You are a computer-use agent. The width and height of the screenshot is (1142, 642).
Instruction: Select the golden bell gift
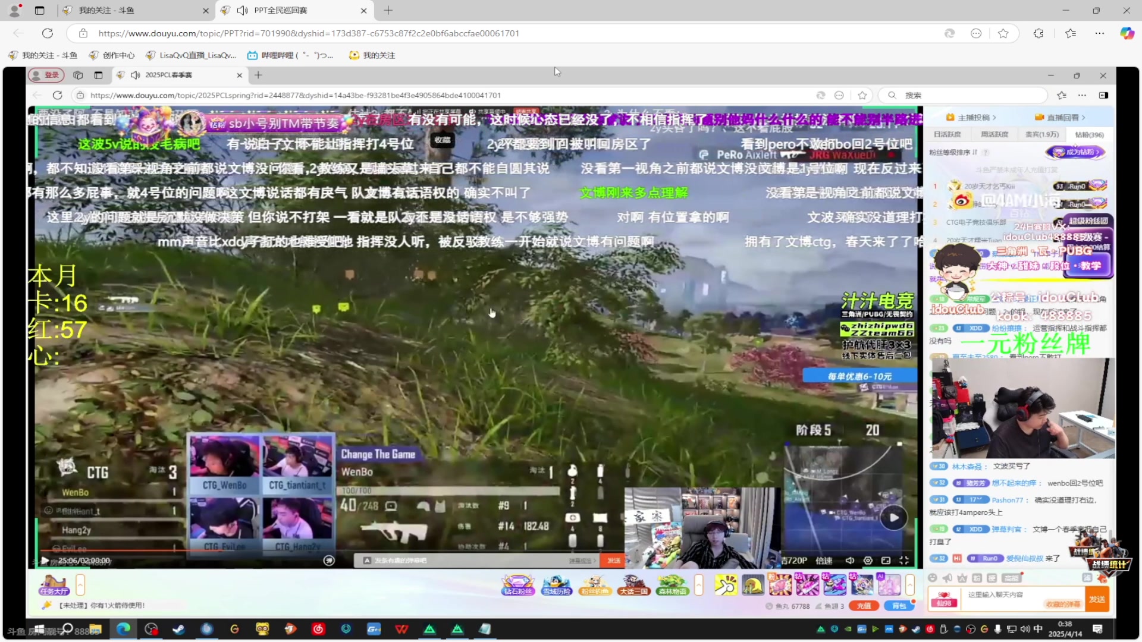click(753, 586)
